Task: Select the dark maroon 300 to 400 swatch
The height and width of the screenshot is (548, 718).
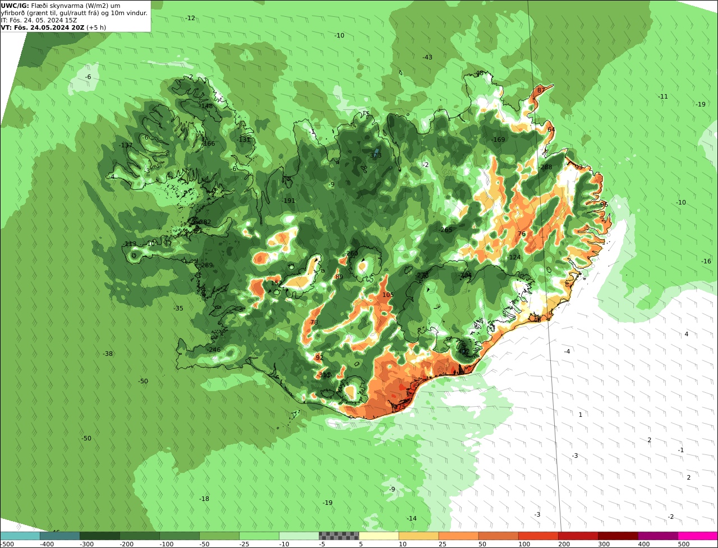Action: (618, 536)
